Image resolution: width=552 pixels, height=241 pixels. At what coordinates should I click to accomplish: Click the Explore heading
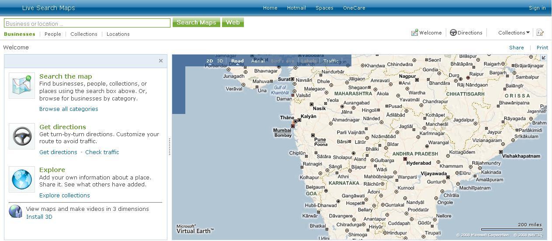coord(52,170)
